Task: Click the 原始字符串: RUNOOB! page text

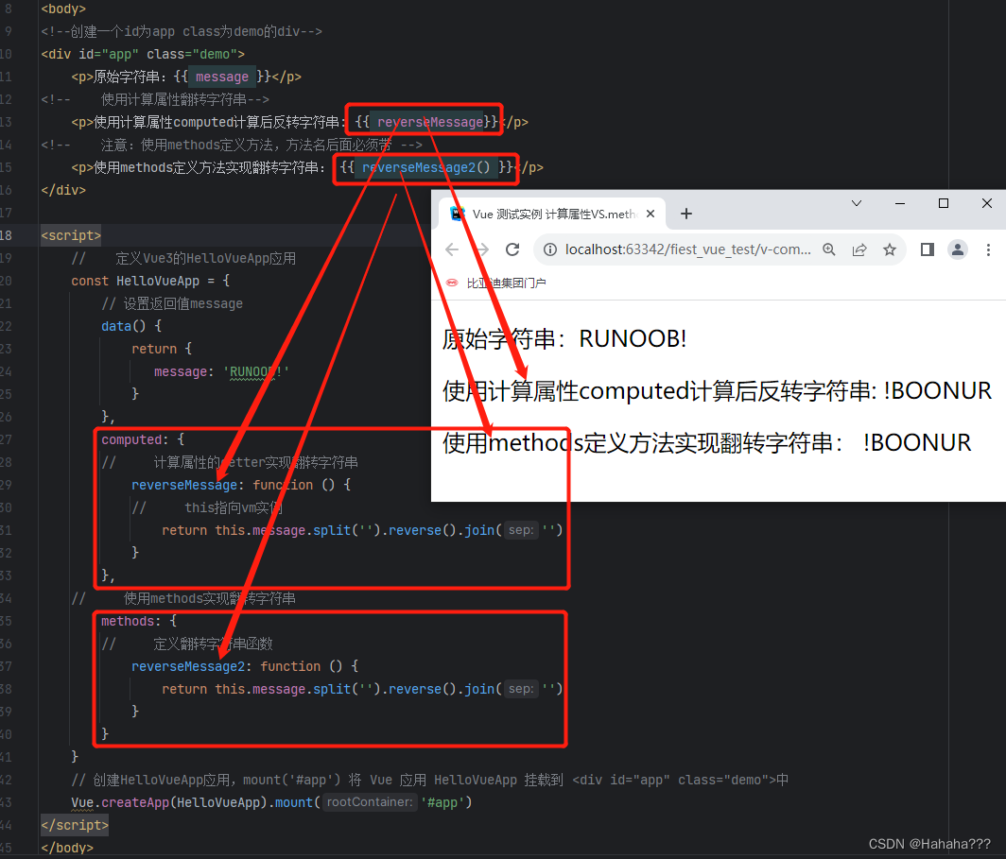Action: [x=564, y=338]
